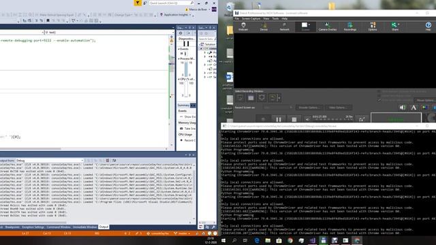Click the color effects icon in Debut
The image size is (436, 245).
424,108
